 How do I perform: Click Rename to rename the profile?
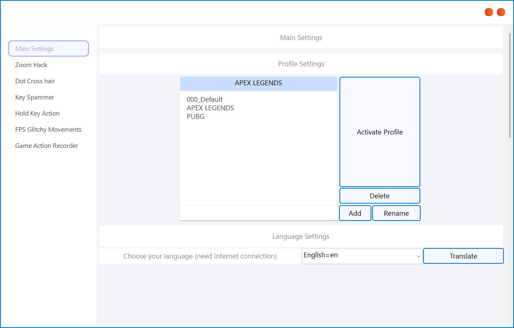point(396,213)
